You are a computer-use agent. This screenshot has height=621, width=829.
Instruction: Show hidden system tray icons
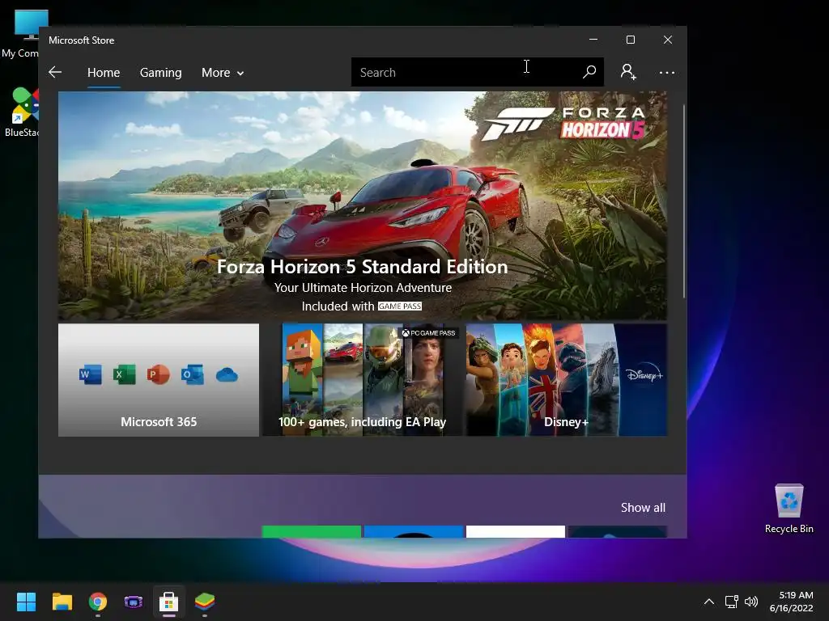tap(709, 602)
